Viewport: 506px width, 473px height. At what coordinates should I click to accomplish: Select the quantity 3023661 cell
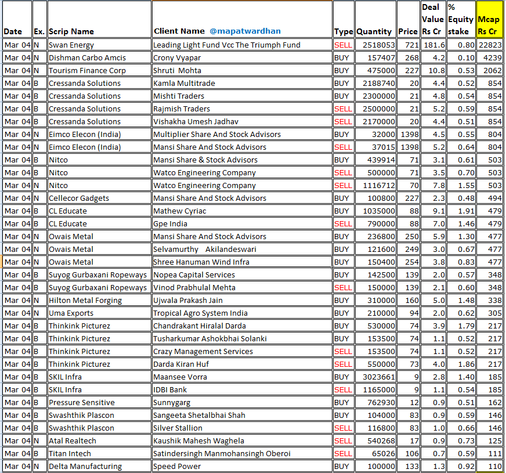tap(375, 377)
